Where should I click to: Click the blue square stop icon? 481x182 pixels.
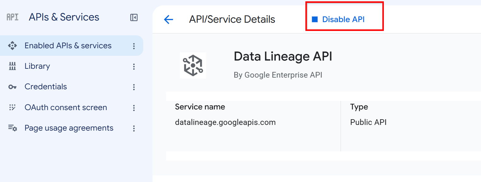(314, 19)
